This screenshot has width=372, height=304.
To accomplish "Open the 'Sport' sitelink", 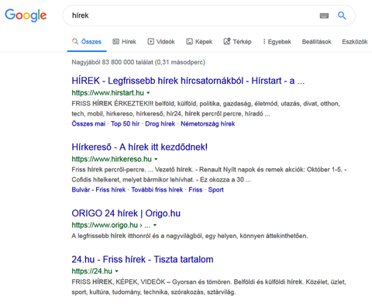I will 215,190.
